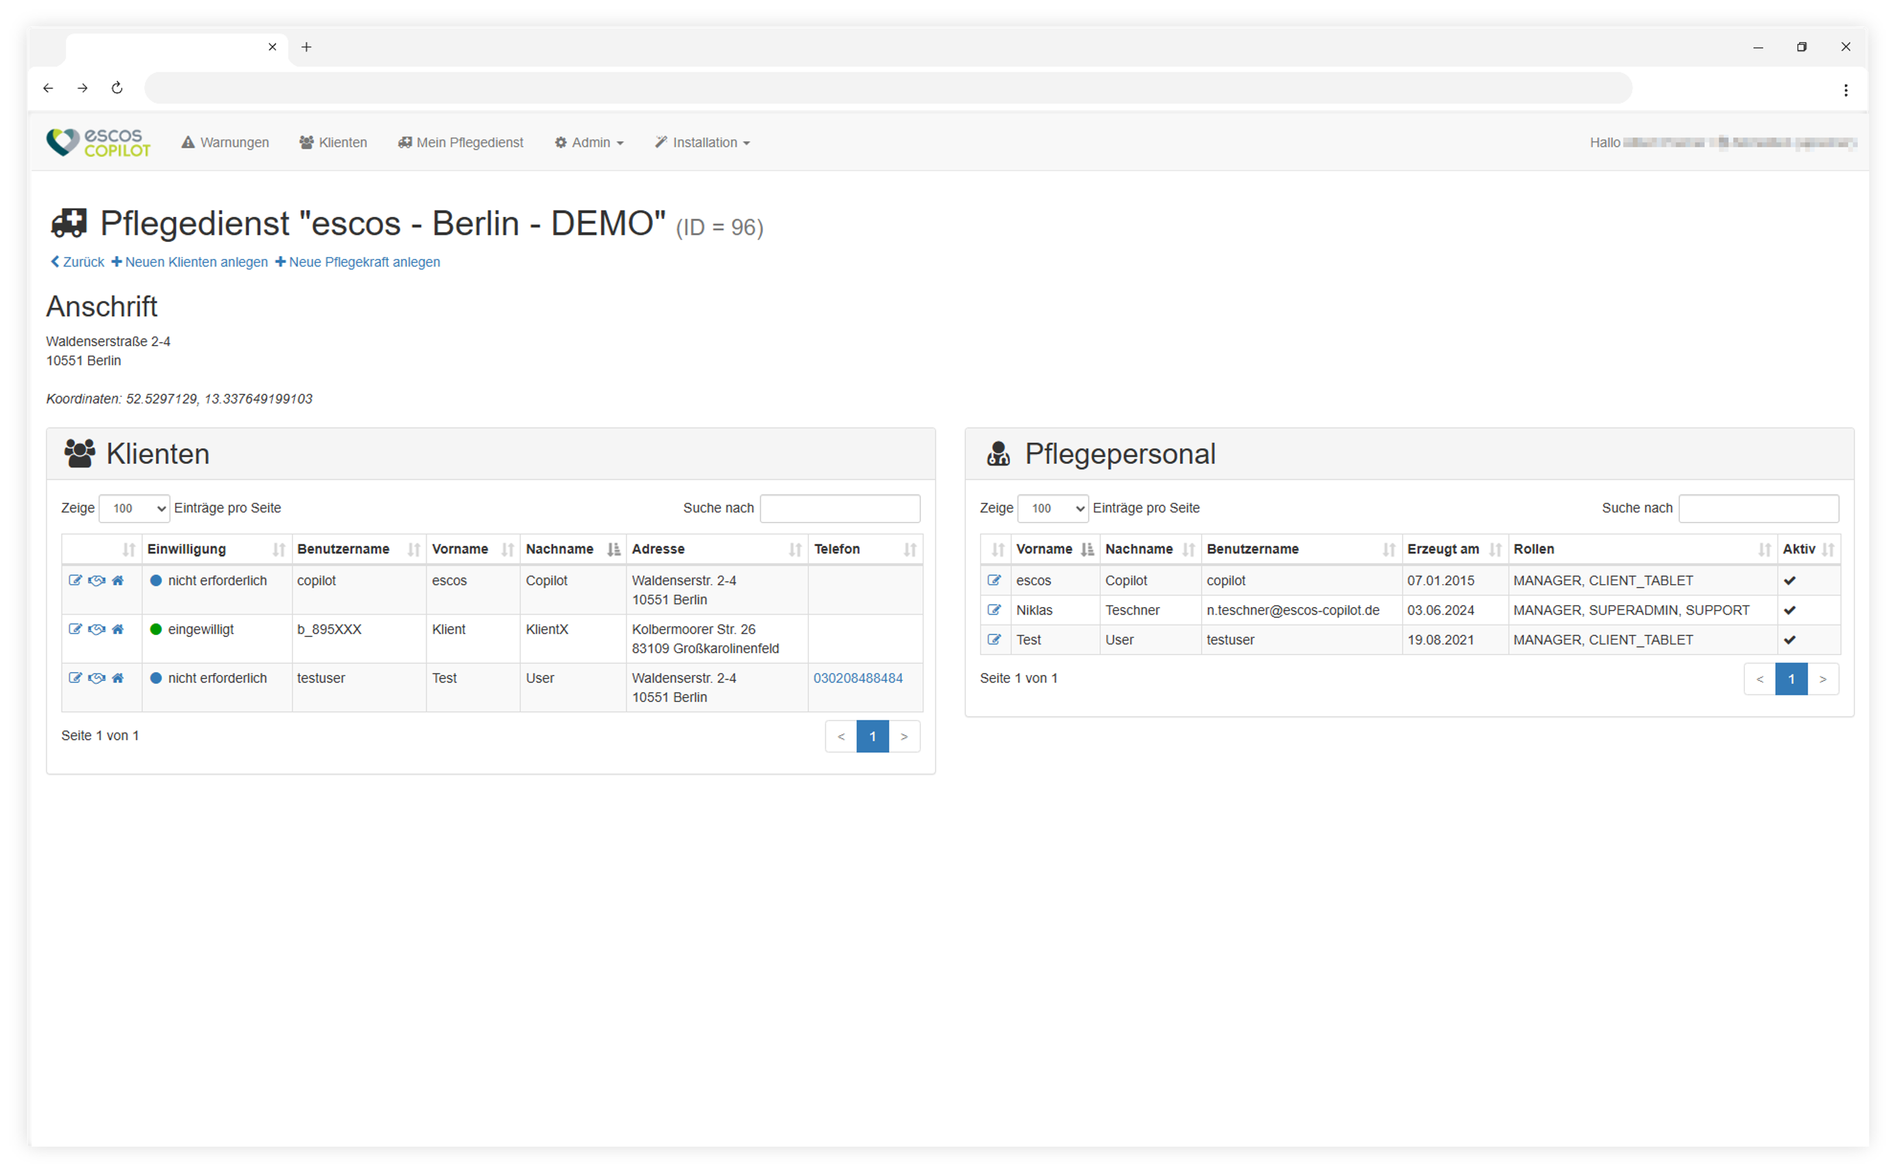Click Neue Pflegekraft anlegen
The width and height of the screenshot is (1895, 1173).
(x=358, y=262)
